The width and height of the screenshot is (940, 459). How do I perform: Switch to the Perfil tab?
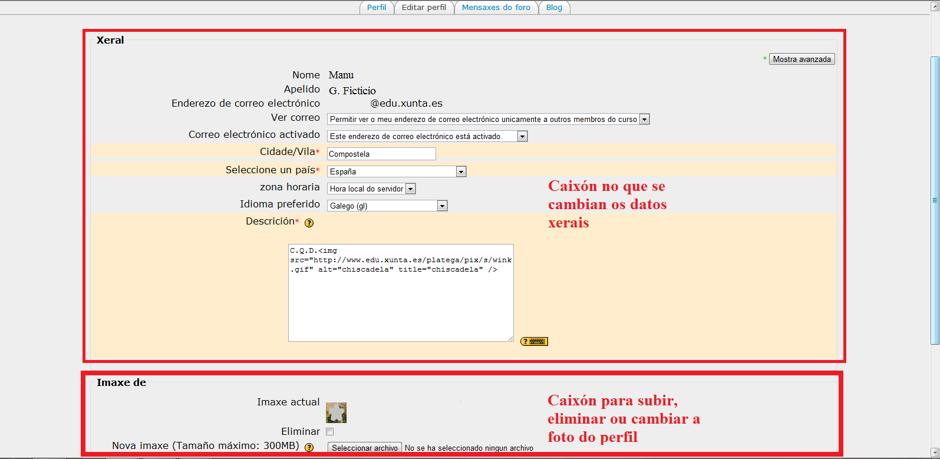376,8
